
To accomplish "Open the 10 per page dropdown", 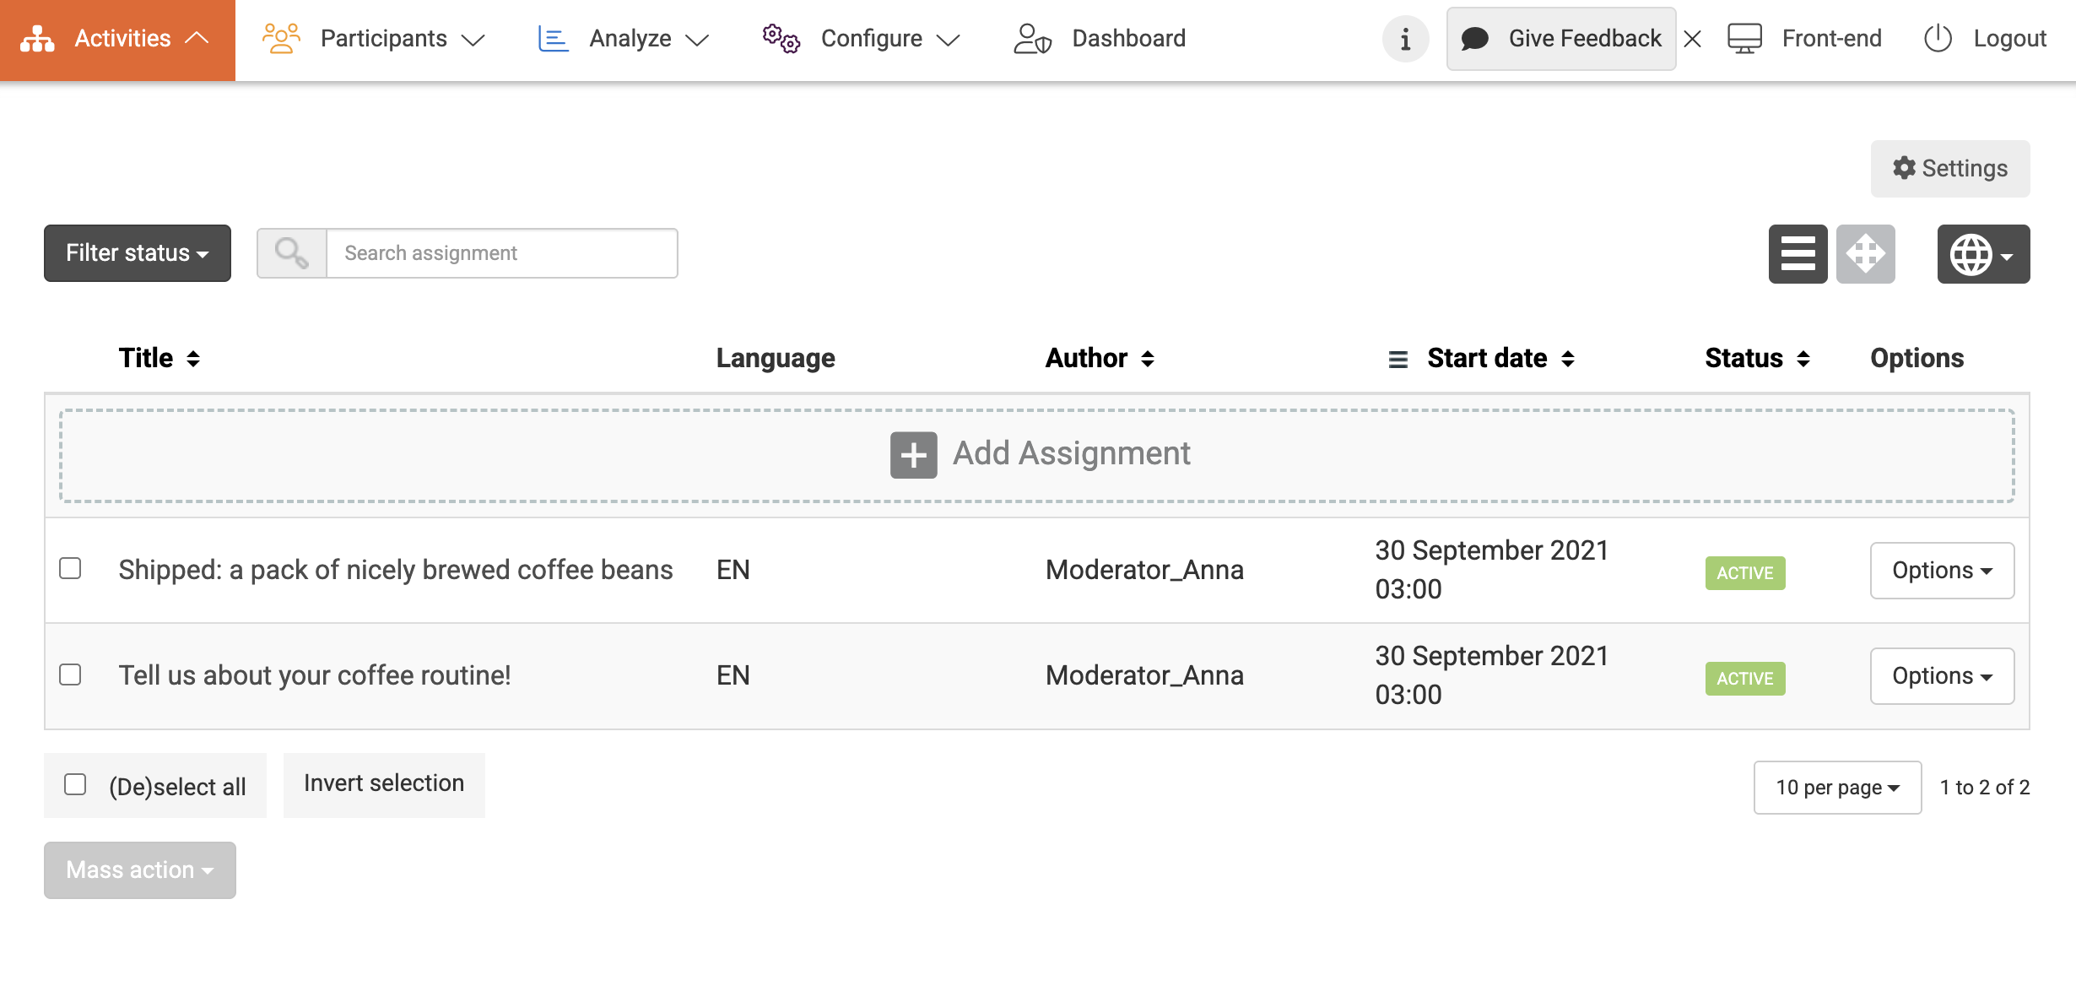I will 1836,788.
